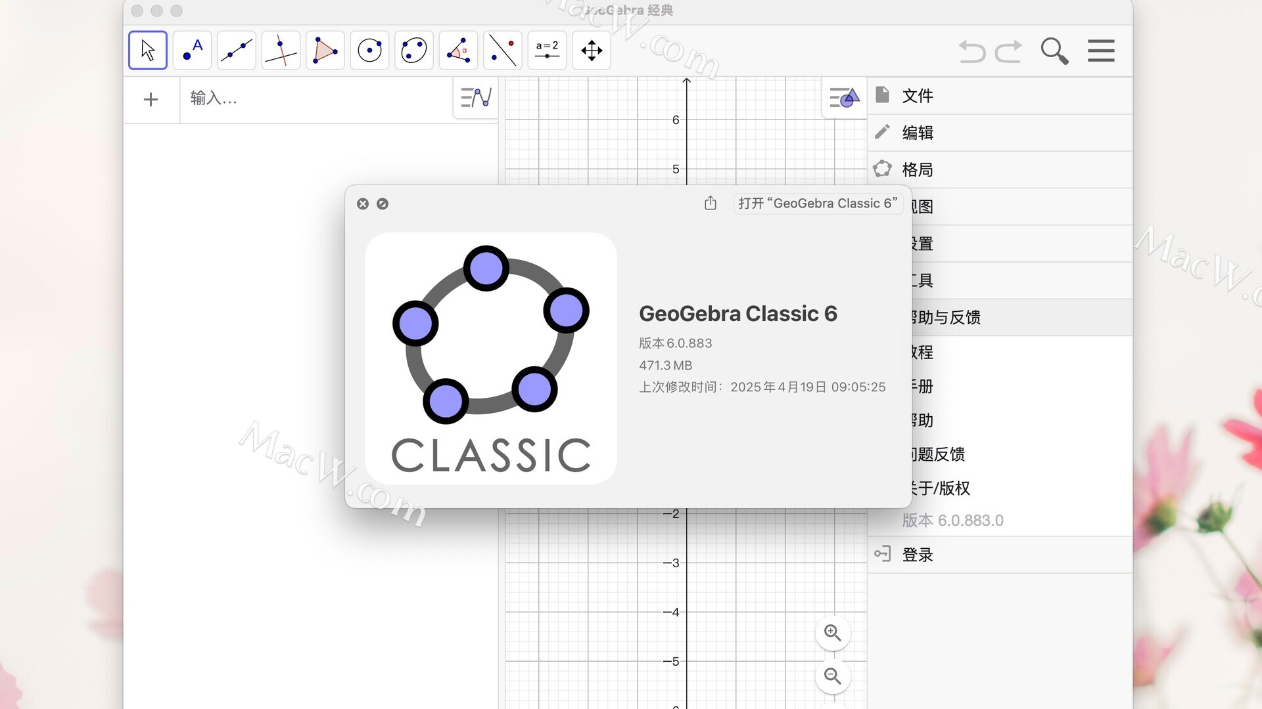Select the Move Graphics View tool

[592, 51]
